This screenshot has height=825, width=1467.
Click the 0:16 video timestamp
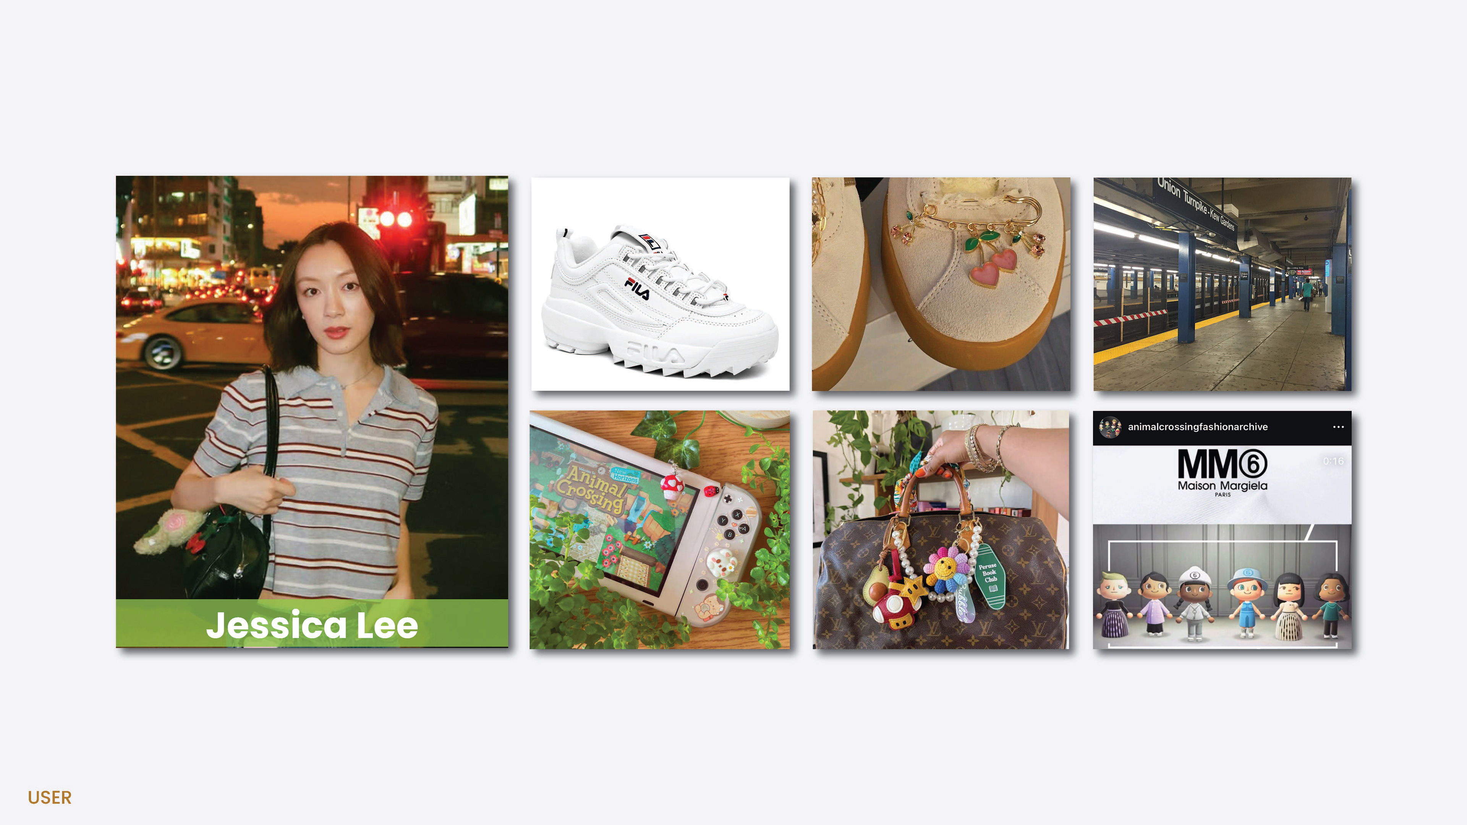1333,461
